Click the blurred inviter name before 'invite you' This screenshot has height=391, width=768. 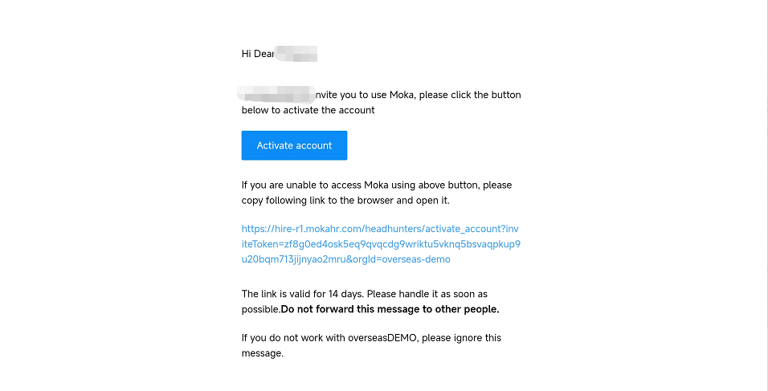(276, 92)
